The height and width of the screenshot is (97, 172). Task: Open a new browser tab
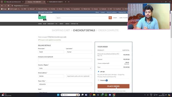69,2
